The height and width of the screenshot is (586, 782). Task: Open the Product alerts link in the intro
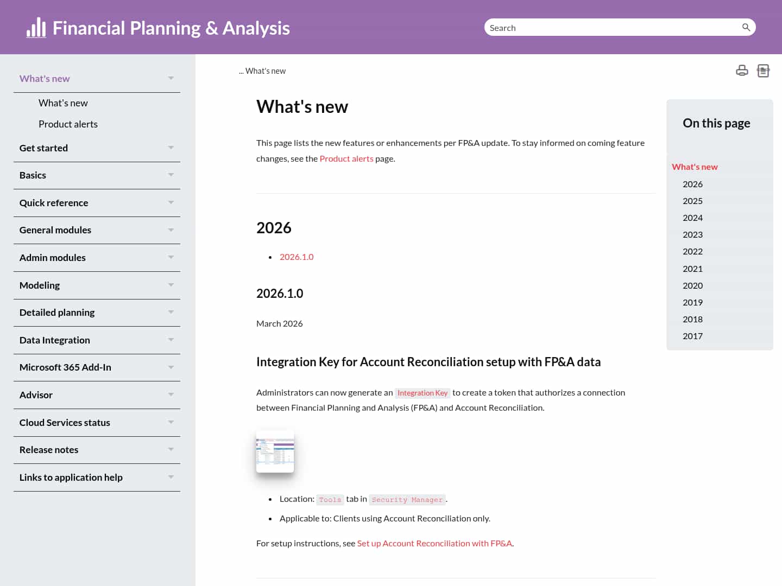pos(346,158)
